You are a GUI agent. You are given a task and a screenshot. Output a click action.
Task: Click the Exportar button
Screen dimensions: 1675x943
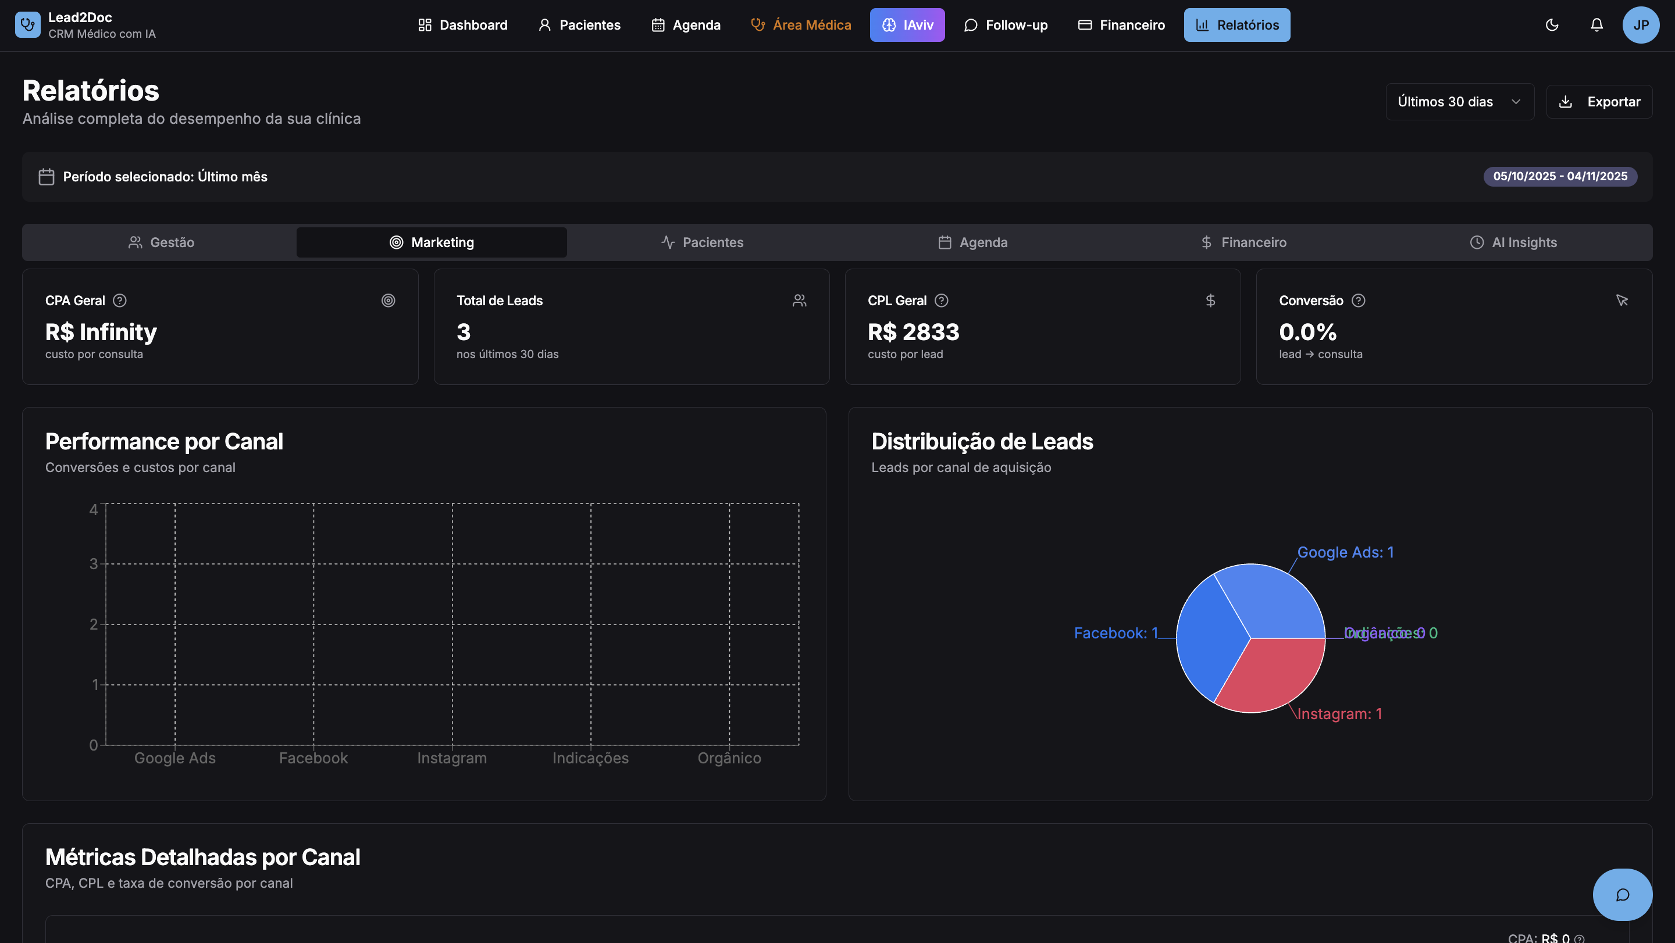tap(1599, 101)
